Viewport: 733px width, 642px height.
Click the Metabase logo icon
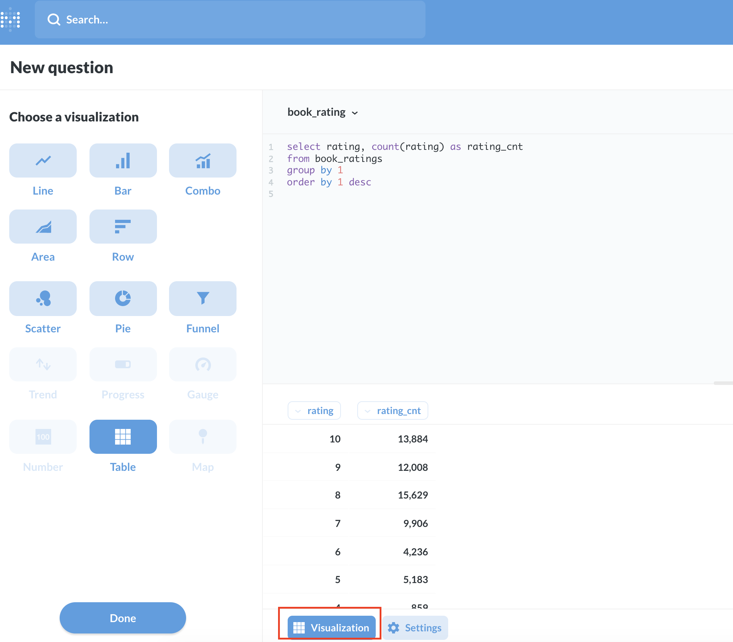point(10,19)
